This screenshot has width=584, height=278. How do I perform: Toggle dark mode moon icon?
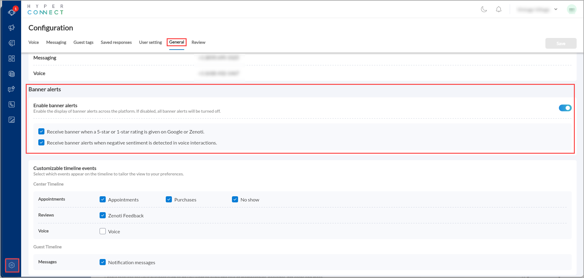point(484,9)
